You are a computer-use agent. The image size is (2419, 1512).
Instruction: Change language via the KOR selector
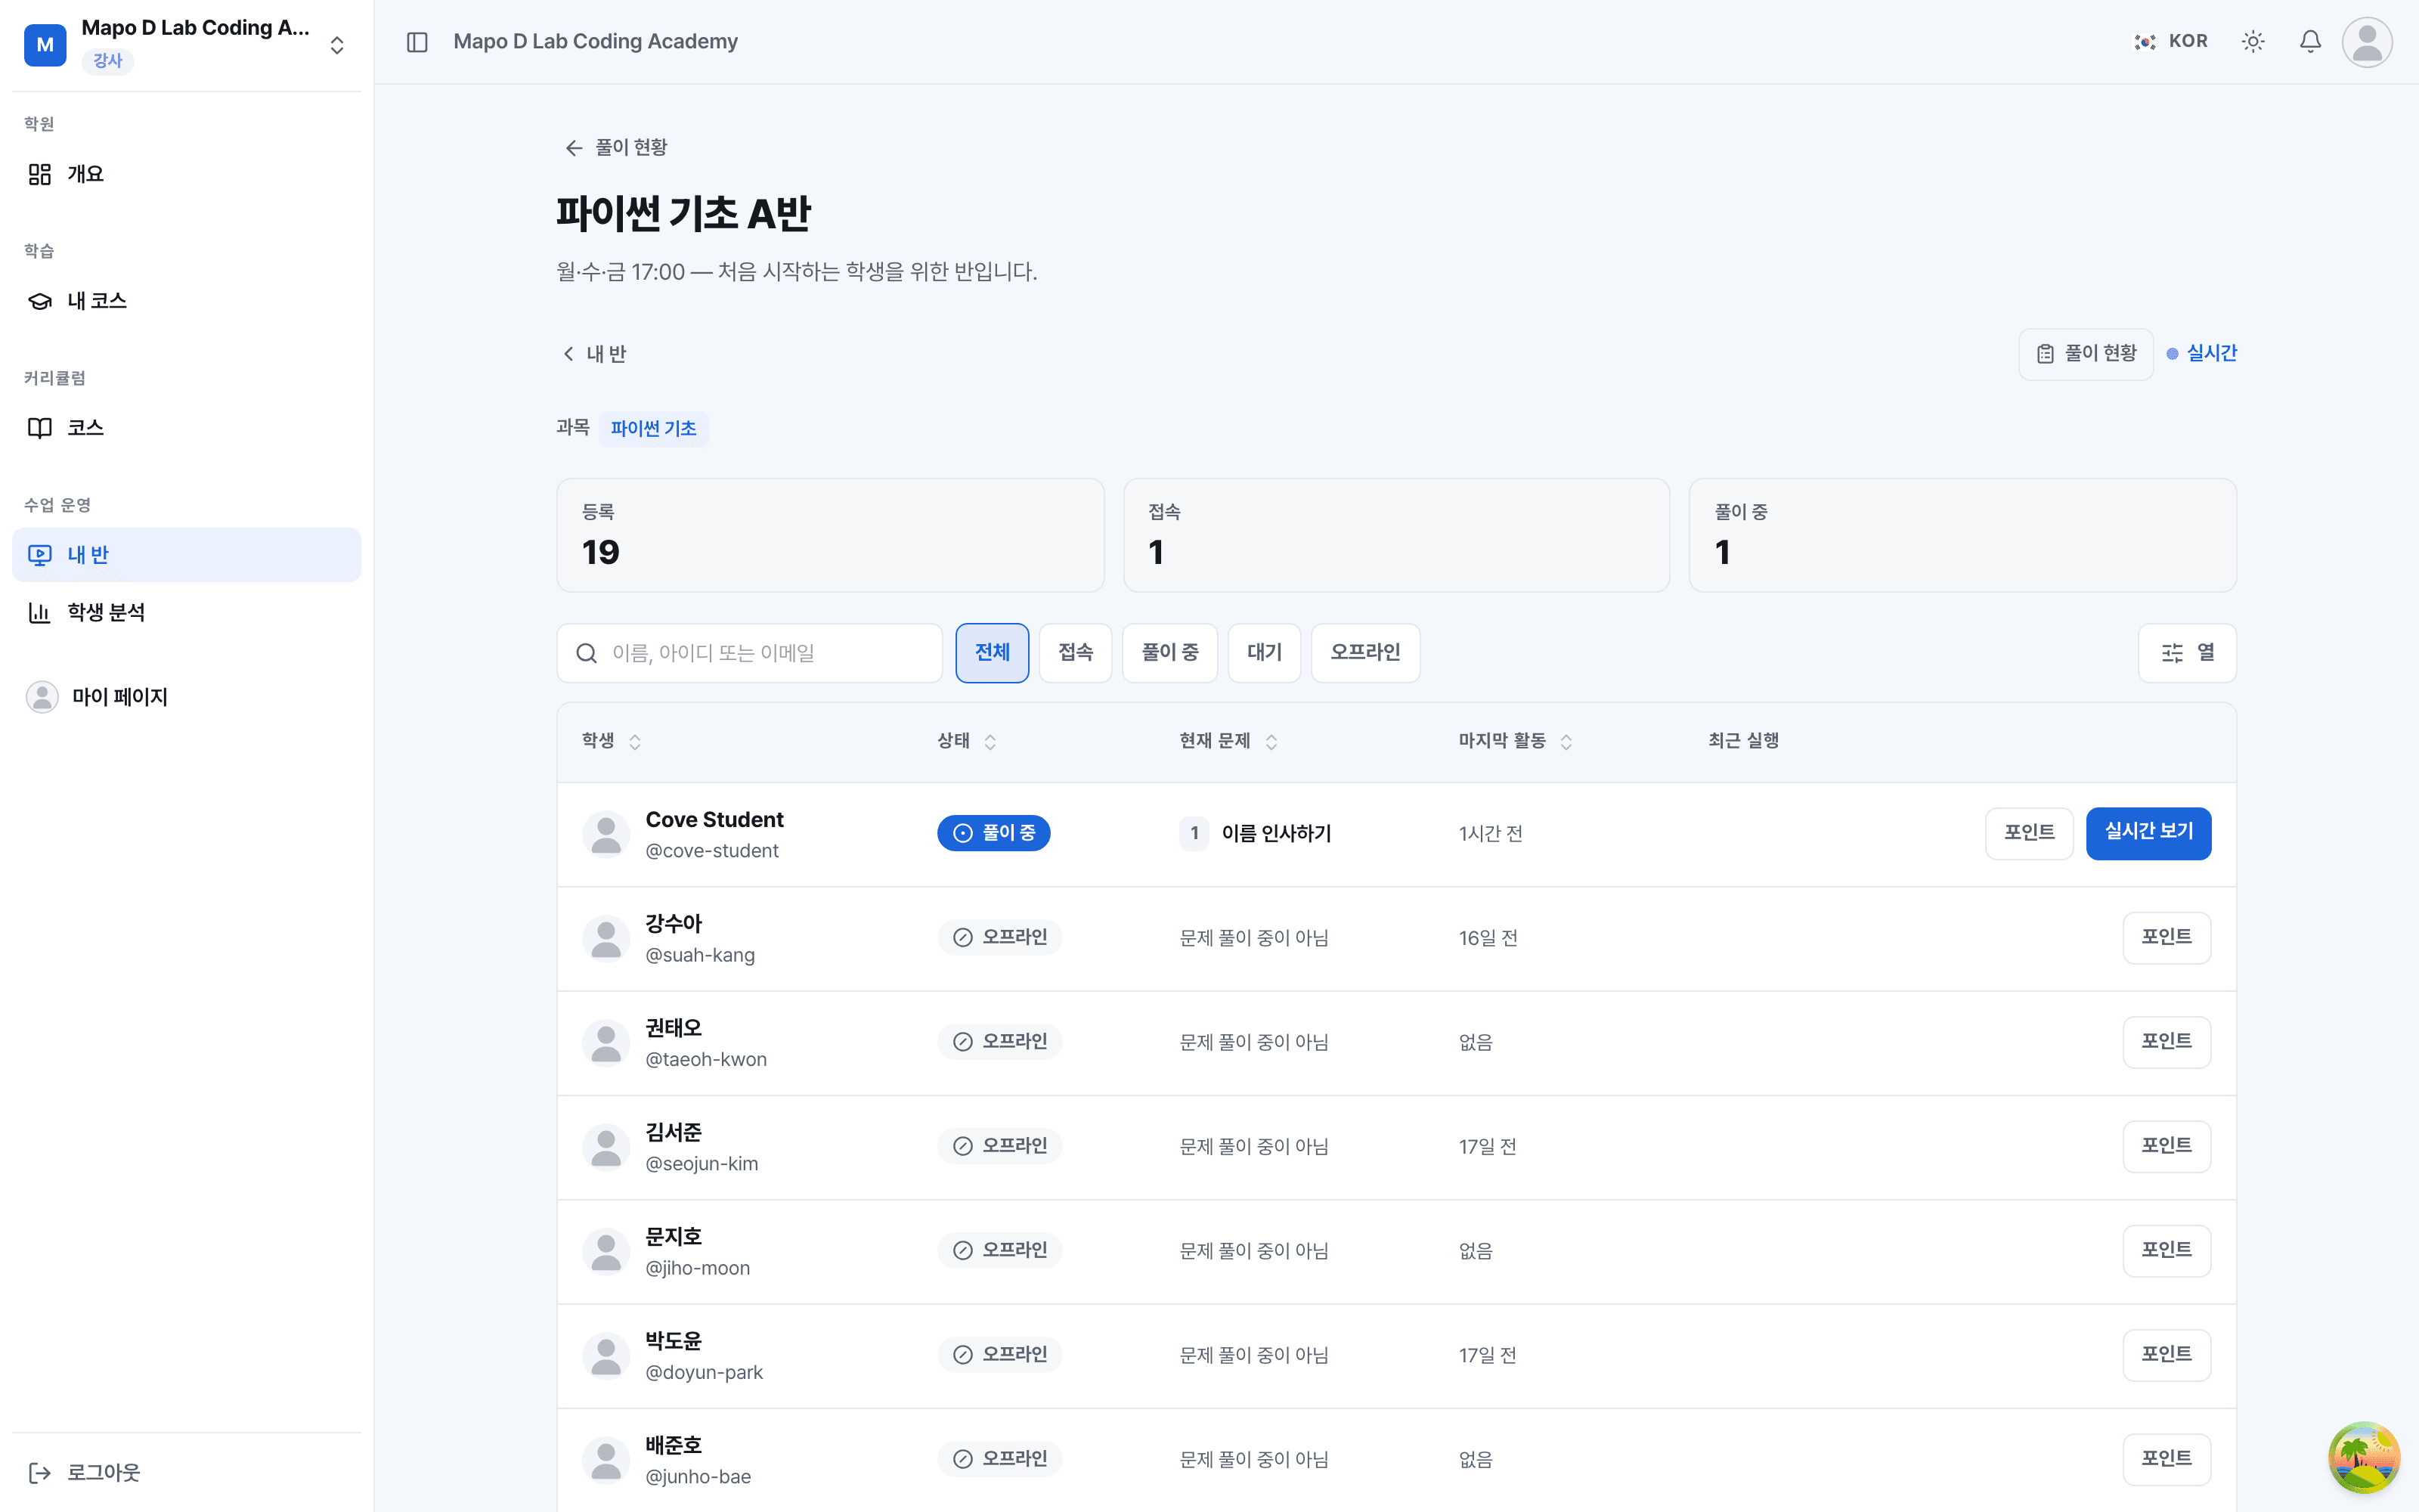(x=2171, y=42)
